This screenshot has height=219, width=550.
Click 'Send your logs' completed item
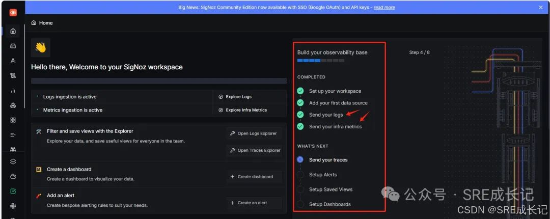pyautogui.click(x=326, y=115)
